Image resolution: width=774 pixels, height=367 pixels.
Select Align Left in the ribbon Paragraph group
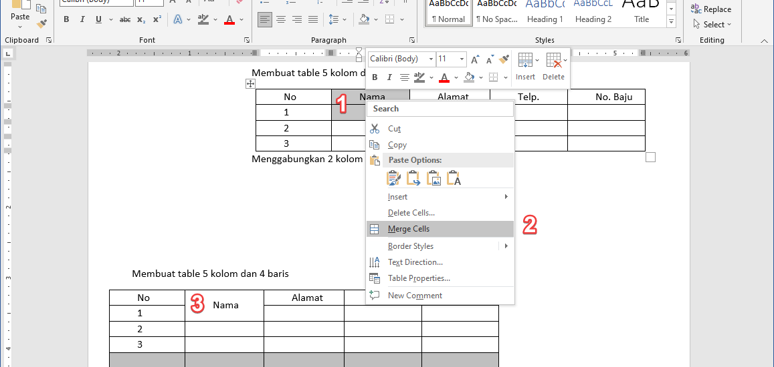(x=265, y=20)
